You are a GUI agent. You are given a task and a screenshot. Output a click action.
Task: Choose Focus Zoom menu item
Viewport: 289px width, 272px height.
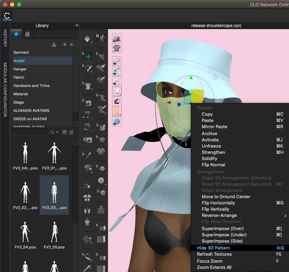240,261
